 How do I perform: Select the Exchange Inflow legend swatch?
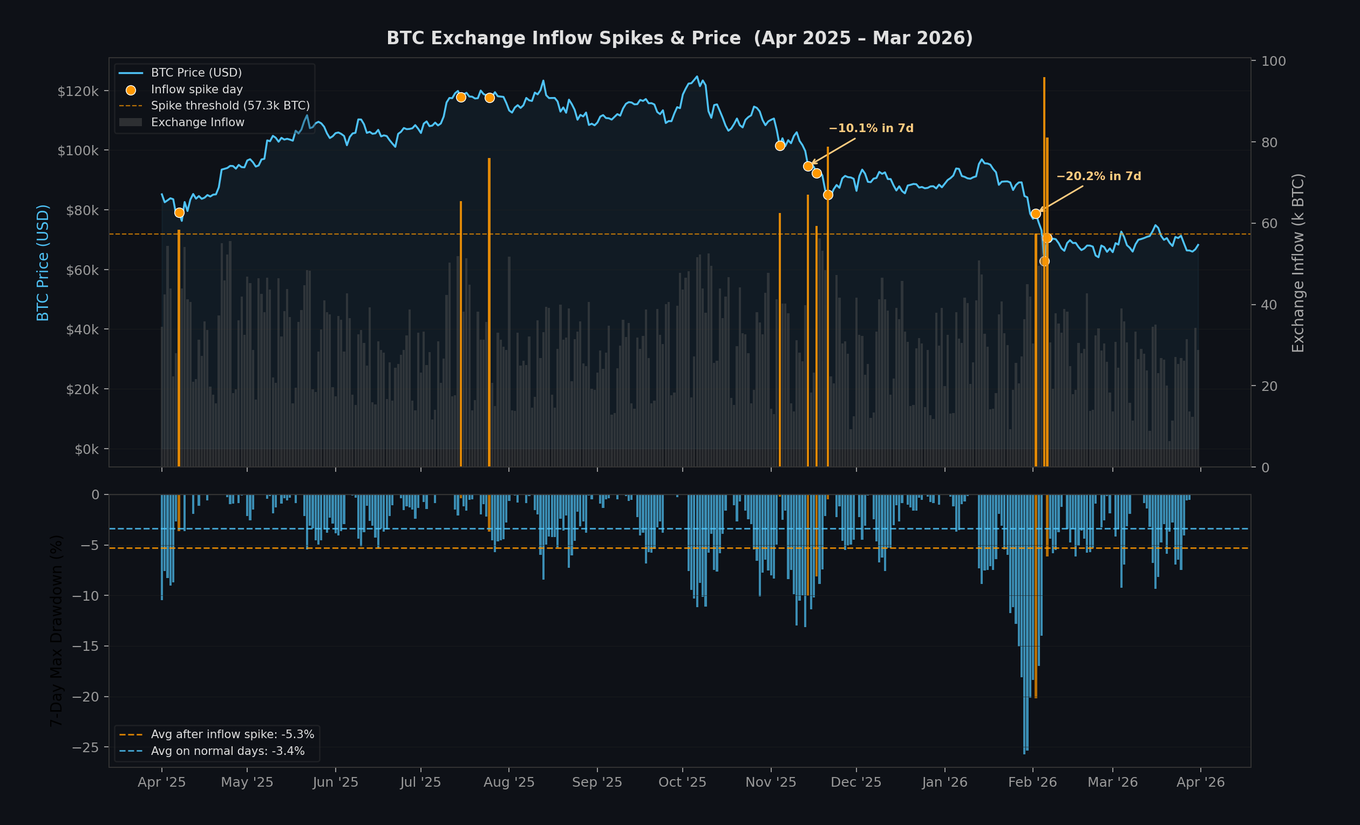[131, 122]
